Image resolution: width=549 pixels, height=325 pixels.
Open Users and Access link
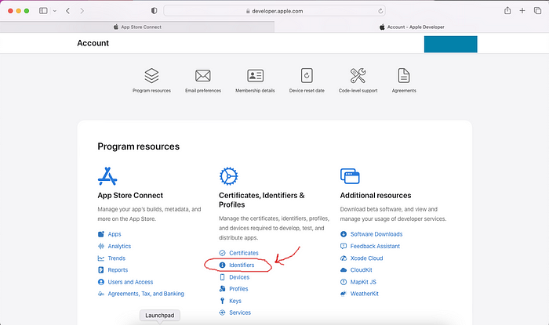pos(130,282)
